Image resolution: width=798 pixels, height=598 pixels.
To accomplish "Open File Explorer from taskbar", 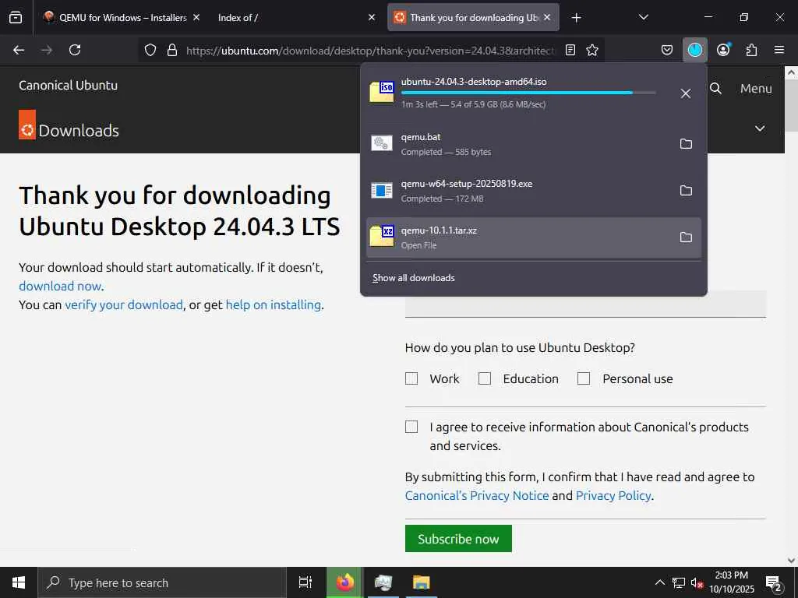I will tap(422, 582).
